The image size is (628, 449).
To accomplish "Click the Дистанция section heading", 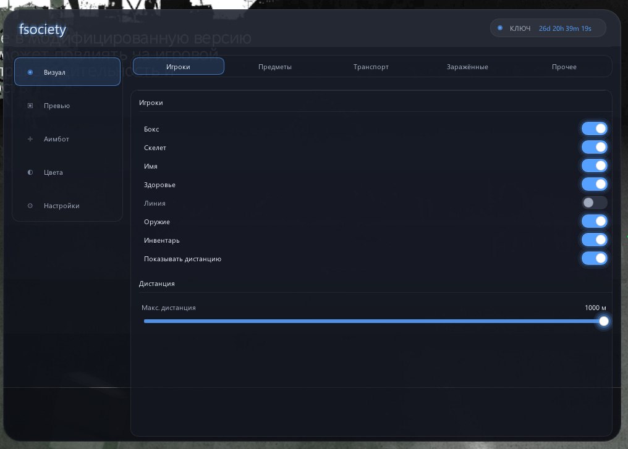I will pyautogui.click(x=156, y=283).
